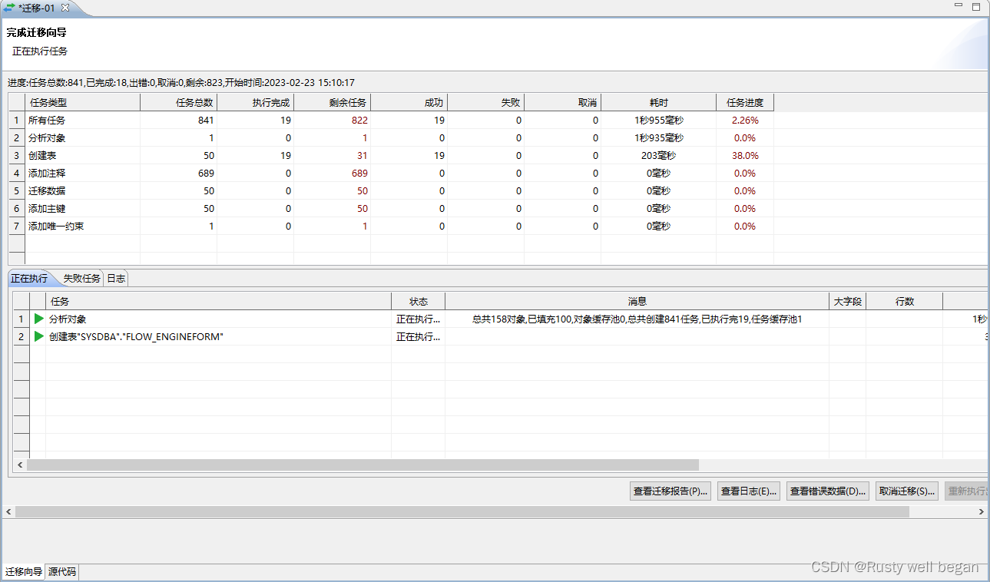
Task: Select the 分析对象 running task row
Action: (x=500, y=319)
